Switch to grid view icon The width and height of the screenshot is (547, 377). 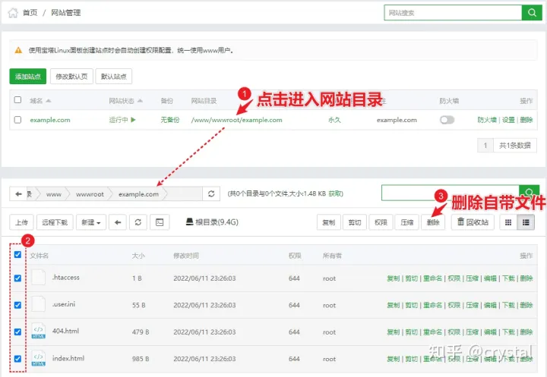coord(508,222)
